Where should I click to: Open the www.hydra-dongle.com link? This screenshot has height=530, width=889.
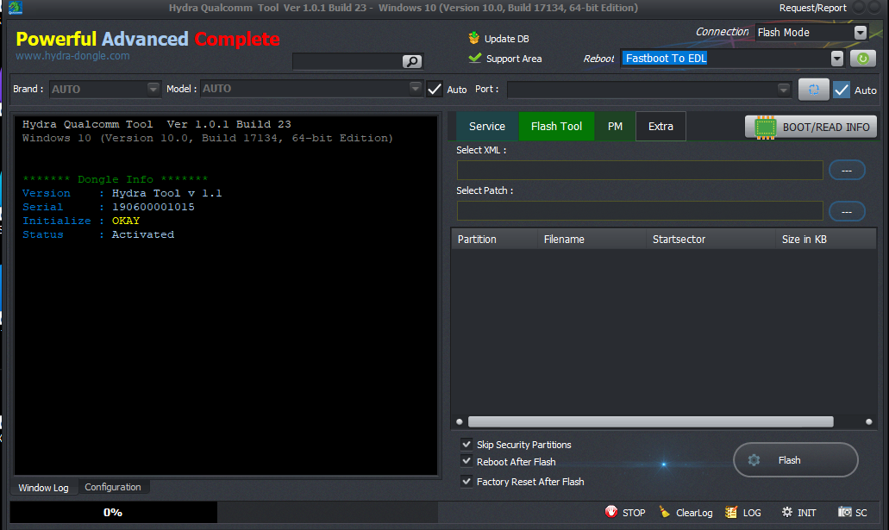coord(72,56)
